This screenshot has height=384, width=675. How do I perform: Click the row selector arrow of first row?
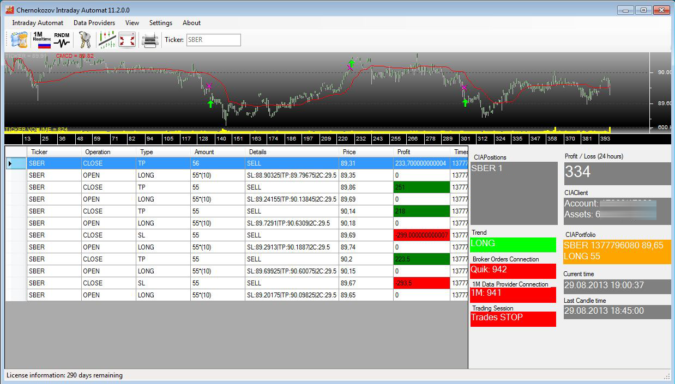(x=10, y=163)
